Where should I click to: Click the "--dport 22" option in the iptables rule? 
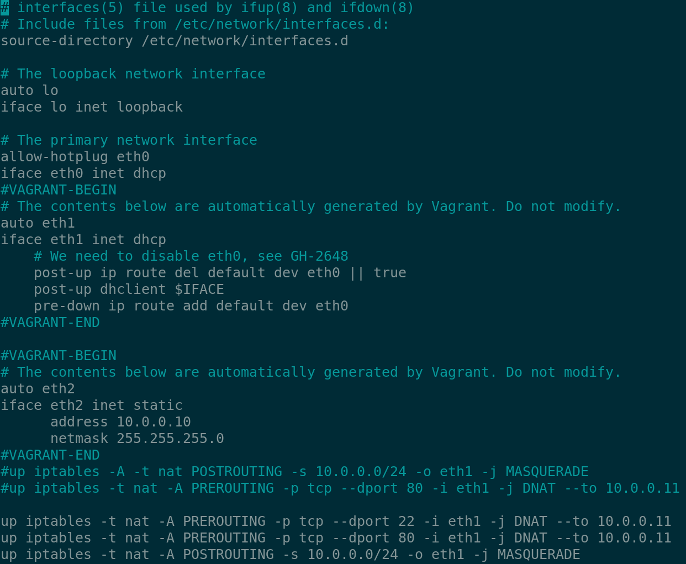(x=369, y=521)
